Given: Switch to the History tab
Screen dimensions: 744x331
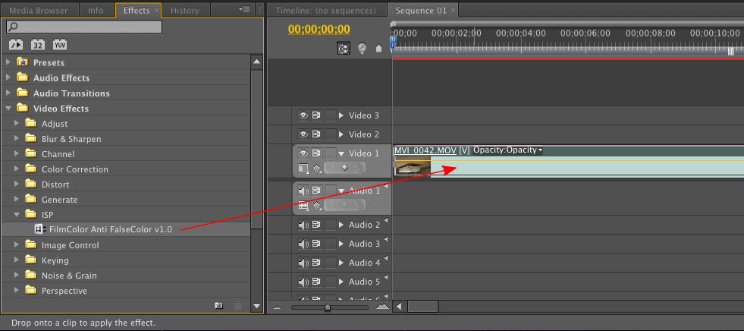Looking at the screenshot, I should tap(184, 10).
